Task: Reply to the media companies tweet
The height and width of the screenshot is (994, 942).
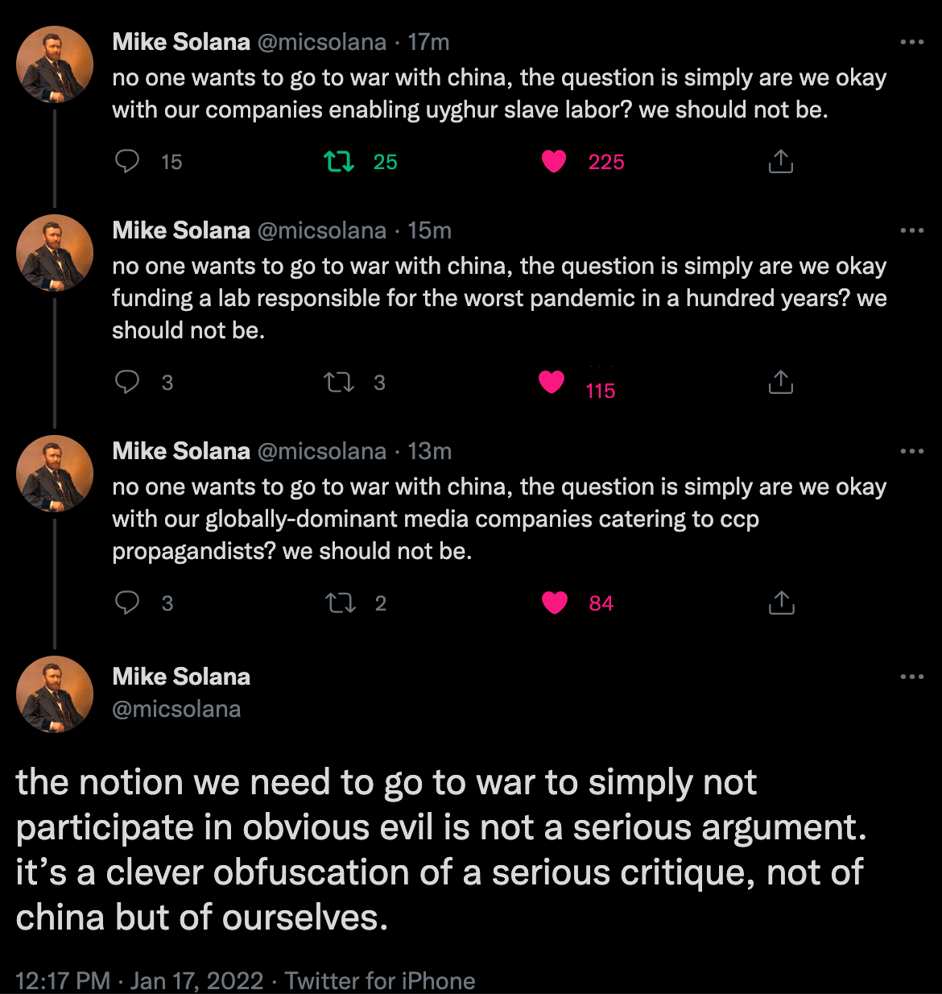Action: coord(127,603)
